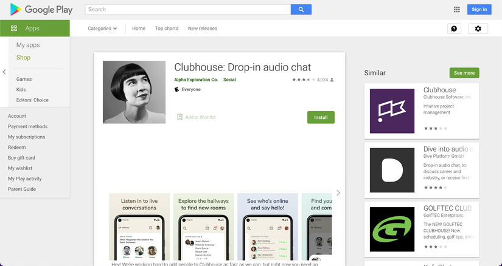Open Buy gift card link

(21, 158)
